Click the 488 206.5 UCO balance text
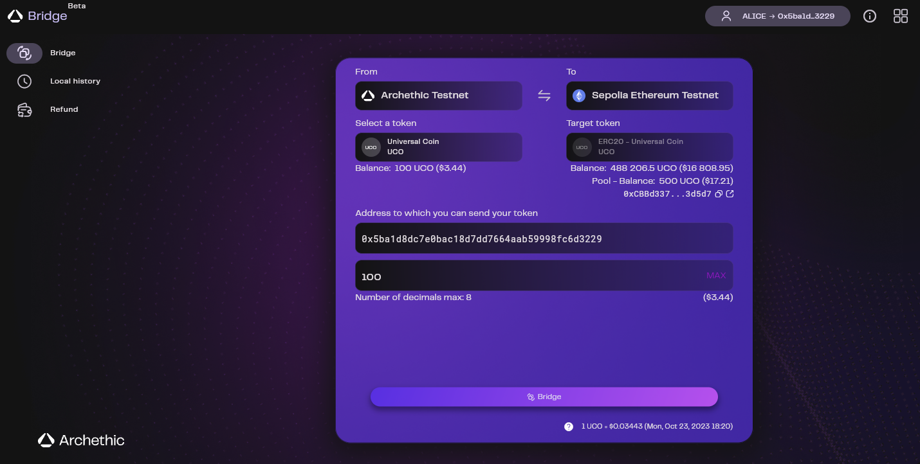Screen dimensions: 920x464 [652, 168]
